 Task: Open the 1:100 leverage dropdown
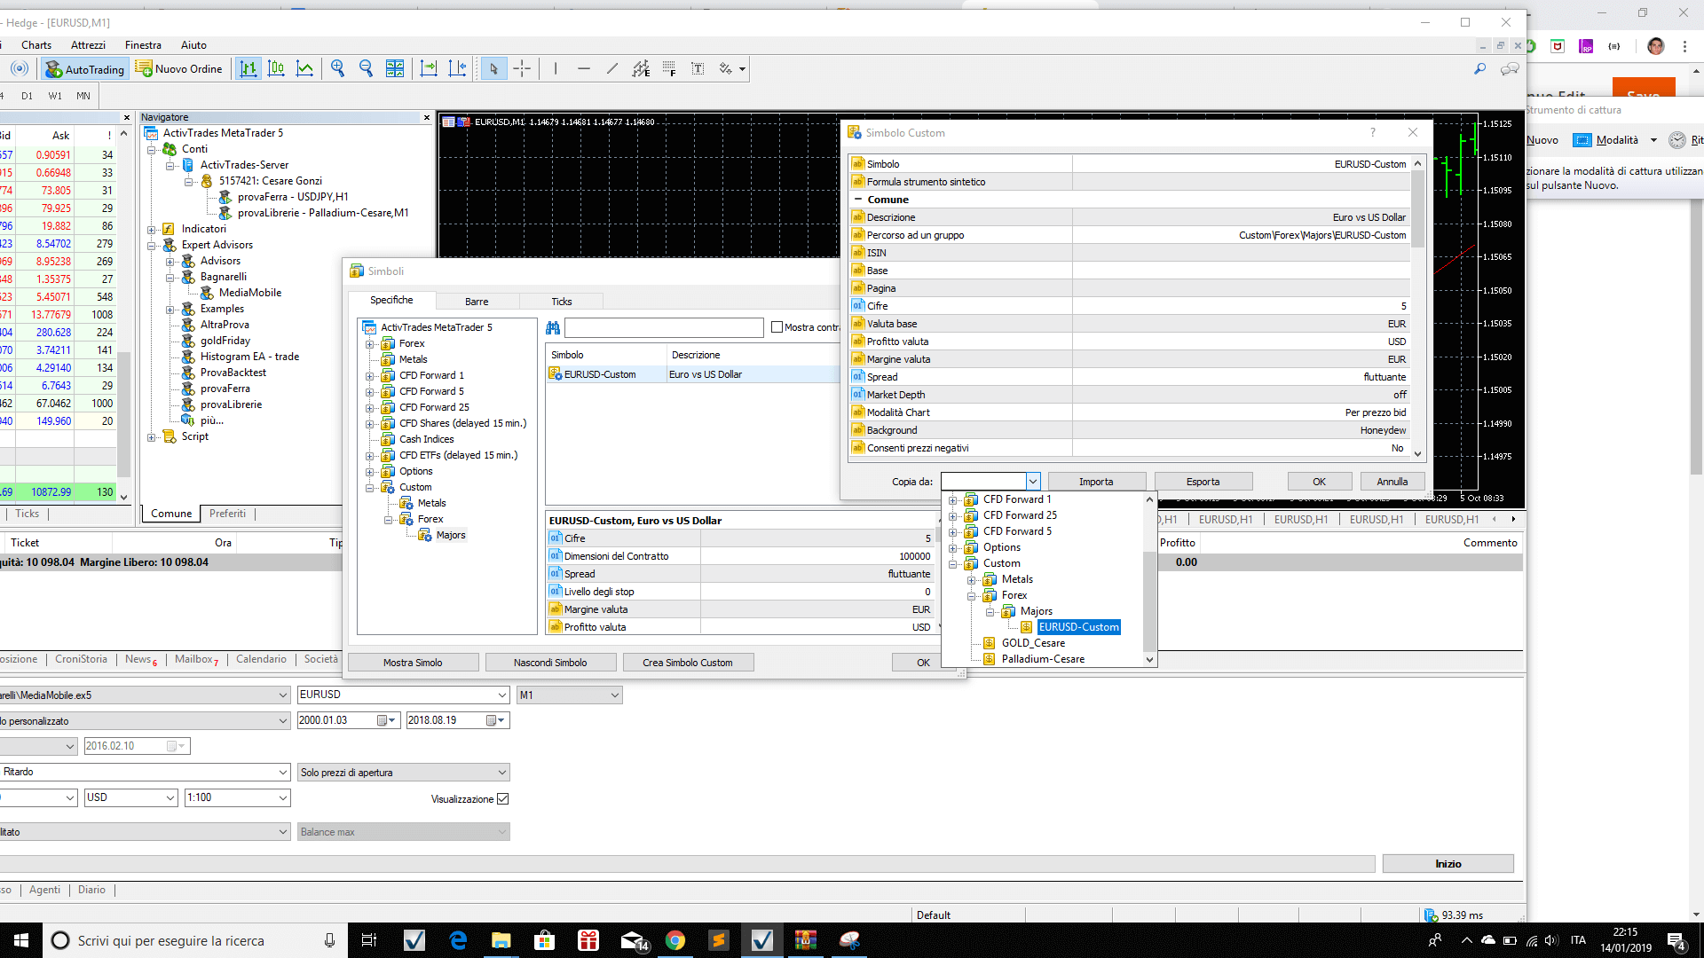(283, 797)
